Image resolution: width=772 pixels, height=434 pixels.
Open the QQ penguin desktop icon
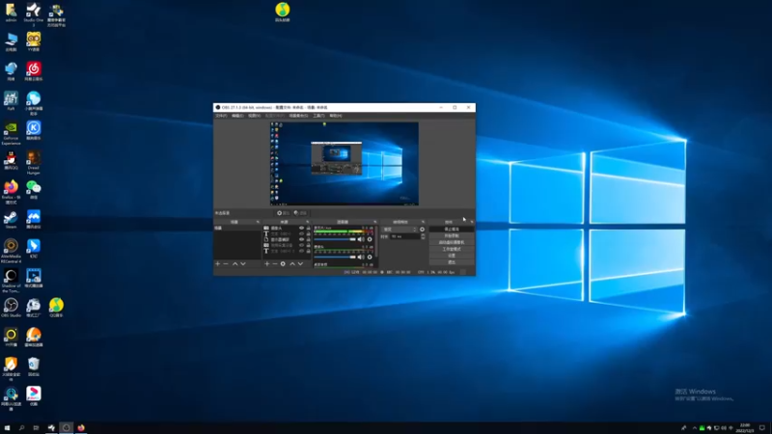coord(11,160)
